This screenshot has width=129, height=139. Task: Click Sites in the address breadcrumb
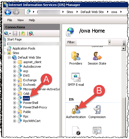70,12
